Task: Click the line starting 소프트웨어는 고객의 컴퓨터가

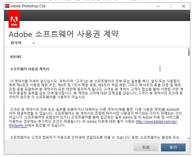Action: tap(94, 137)
